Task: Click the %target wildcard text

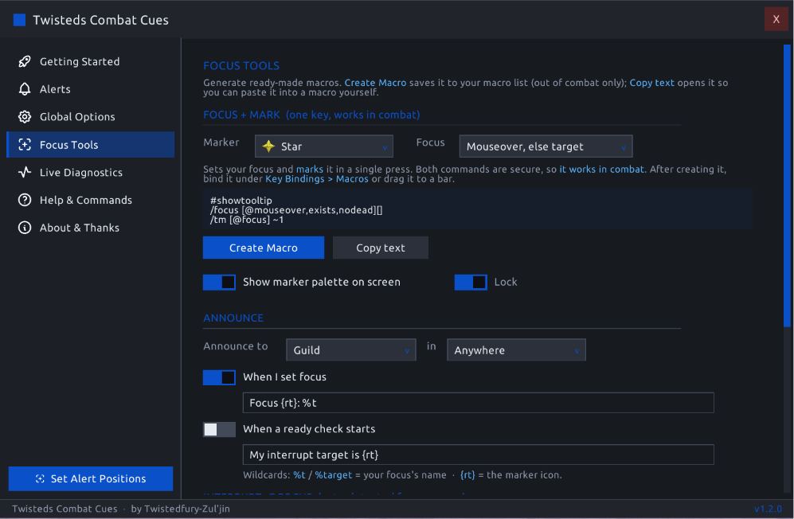Action: 333,475
